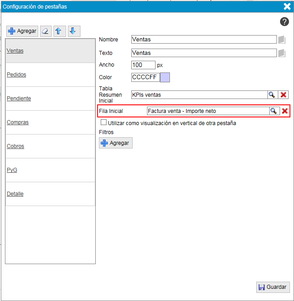Image resolution: width=294 pixels, height=301 pixels.
Task: Open the color swatch next to CCCCFF
Action: click(x=165, y=77)
